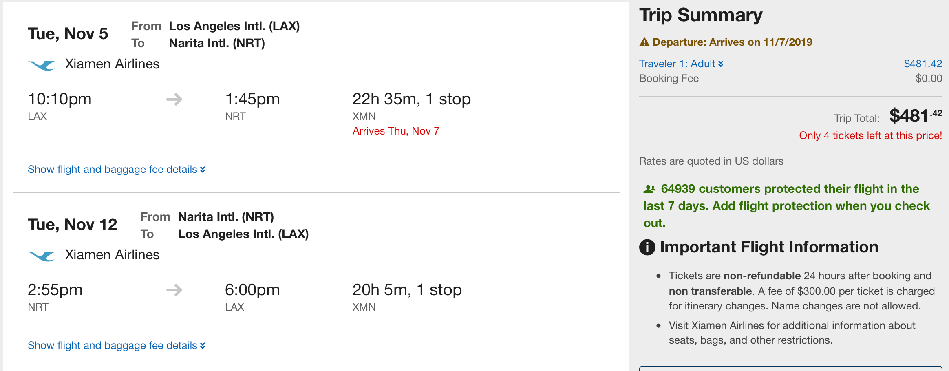Select the 20h 5m, 1 stop duration text
The height and width of the screenshot is (371, 949).
point(407,290)
